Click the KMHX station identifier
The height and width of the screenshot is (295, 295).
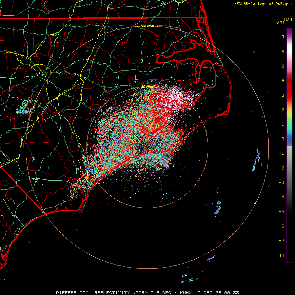click(186, 293)
